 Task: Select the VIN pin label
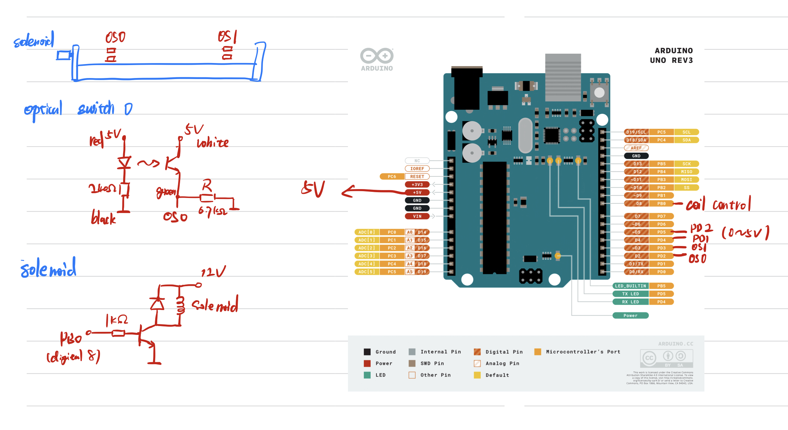417,216
